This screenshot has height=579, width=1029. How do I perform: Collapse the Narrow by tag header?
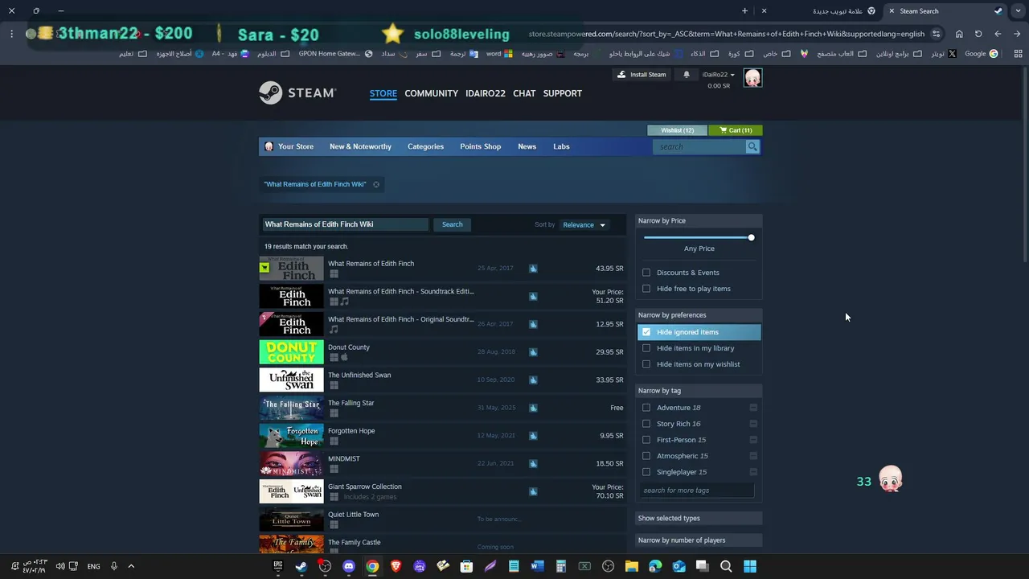[x=699, y=391]
